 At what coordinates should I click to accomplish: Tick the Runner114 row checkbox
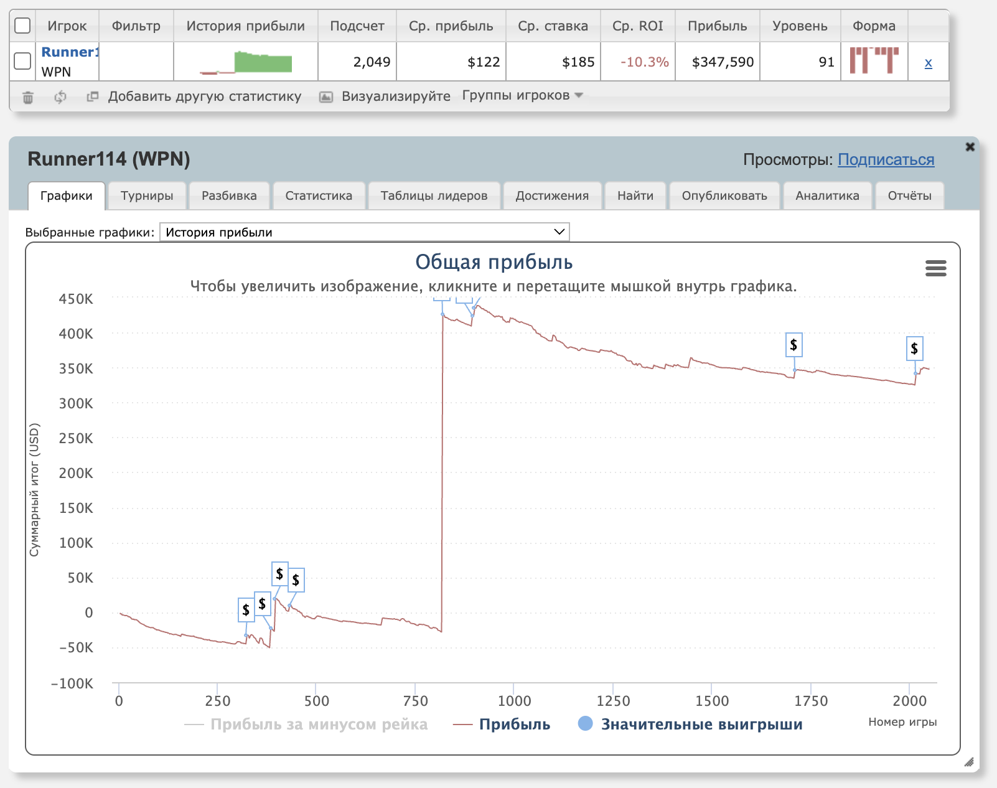(22, 61)
